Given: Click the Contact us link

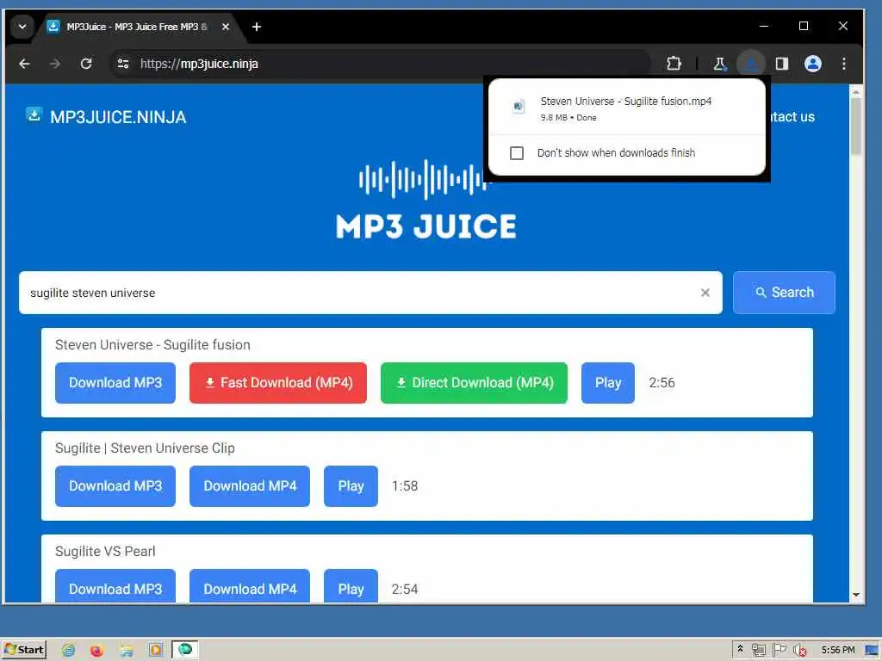Looking at the screenshot, I should click(x=792, y=117).
